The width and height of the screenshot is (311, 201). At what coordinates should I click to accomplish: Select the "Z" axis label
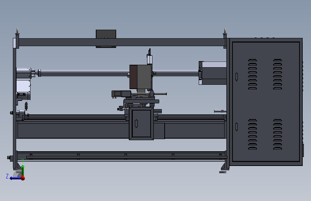pyautogui.click(x=7, y=176)
